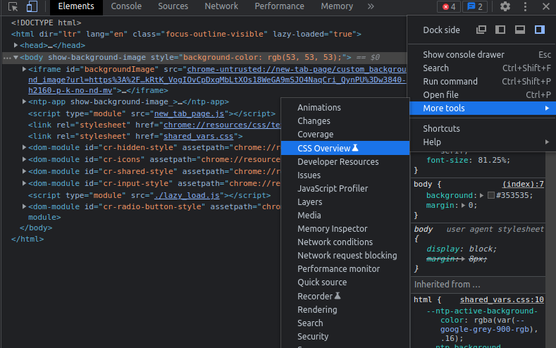The image size is (556, 348).
Task: Open Security tool
Action: point(345,336)
